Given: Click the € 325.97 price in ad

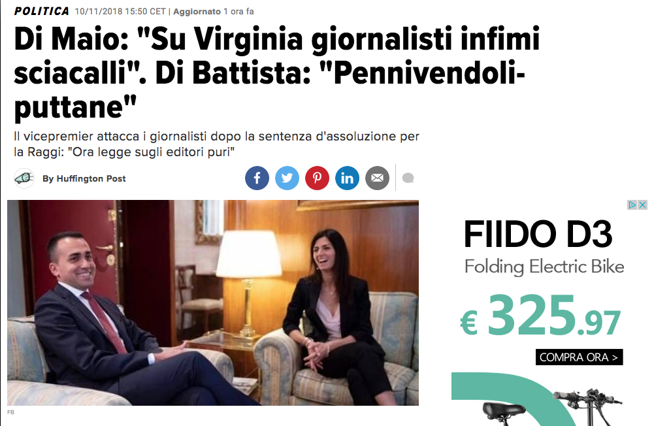Looking at the screenshot, I should (x=540, y=315).
